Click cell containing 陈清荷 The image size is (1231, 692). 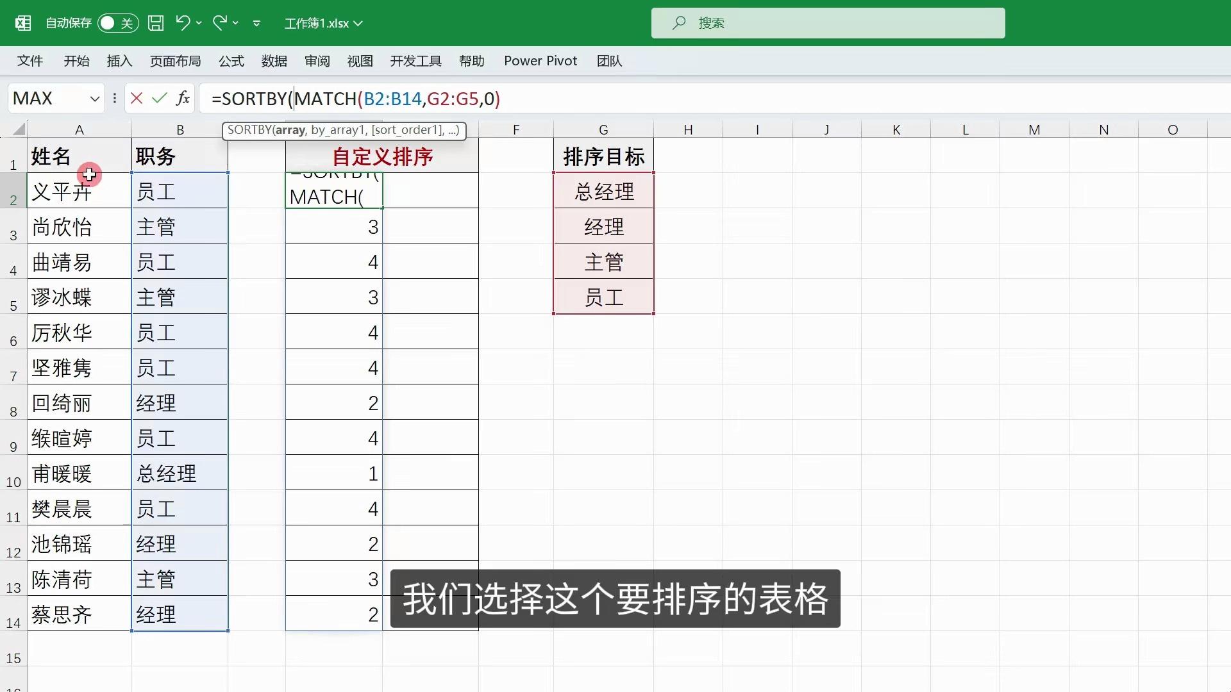[80, 579]
